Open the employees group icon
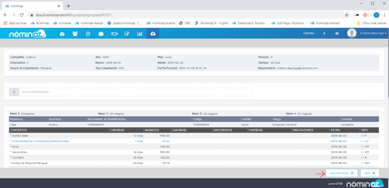The image size is (389, 188). coord(75,34)
